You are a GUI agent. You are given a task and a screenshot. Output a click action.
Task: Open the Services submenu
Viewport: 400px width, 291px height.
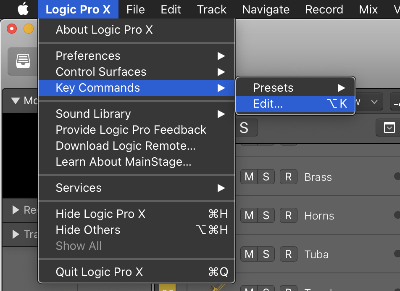(x=137, y=188)
